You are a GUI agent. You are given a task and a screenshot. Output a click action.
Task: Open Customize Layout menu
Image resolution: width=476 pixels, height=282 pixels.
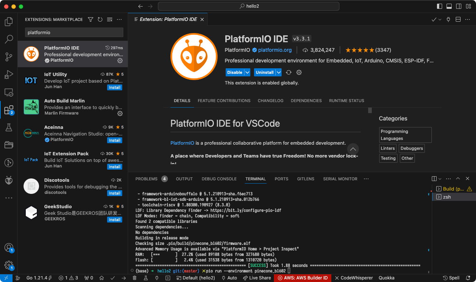[468, 6]
